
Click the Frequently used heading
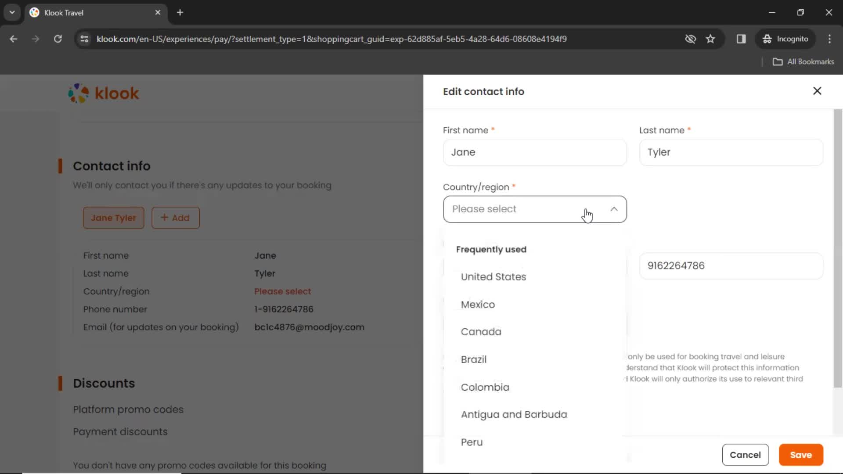[x=491, y=249]
